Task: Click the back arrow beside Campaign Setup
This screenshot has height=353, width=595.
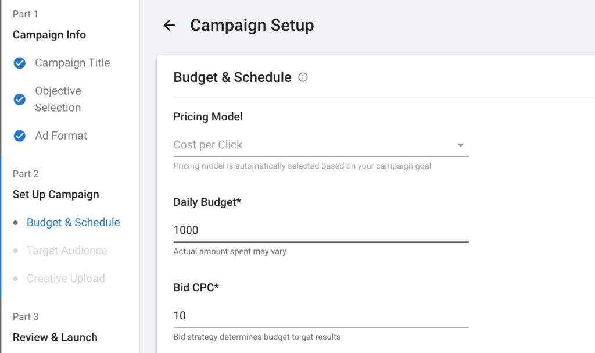Action: click(168, 25)
